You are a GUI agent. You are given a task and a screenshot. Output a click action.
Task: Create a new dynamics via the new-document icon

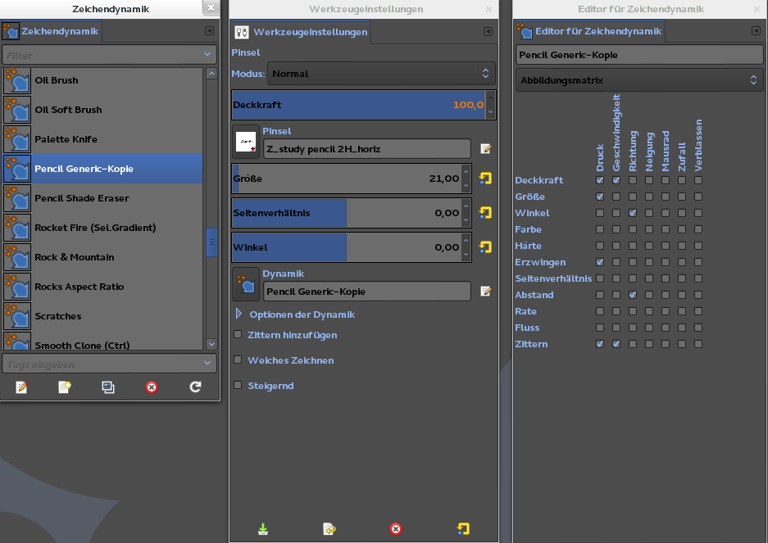point(65,387)
